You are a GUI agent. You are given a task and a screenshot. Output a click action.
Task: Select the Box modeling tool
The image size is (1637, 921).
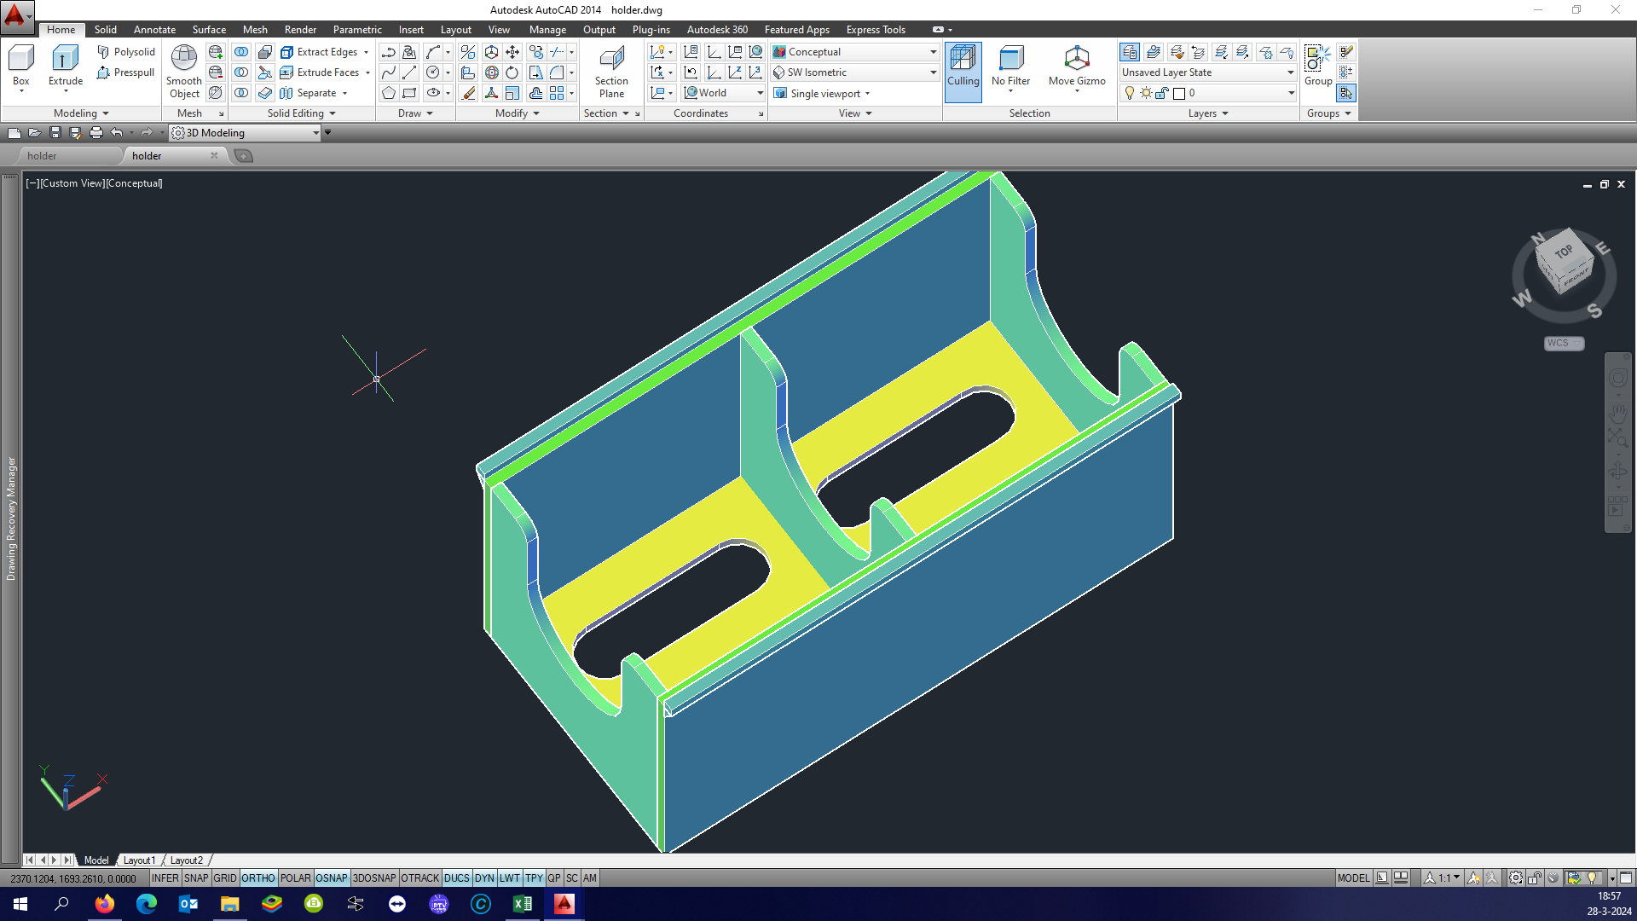point(20,67)
